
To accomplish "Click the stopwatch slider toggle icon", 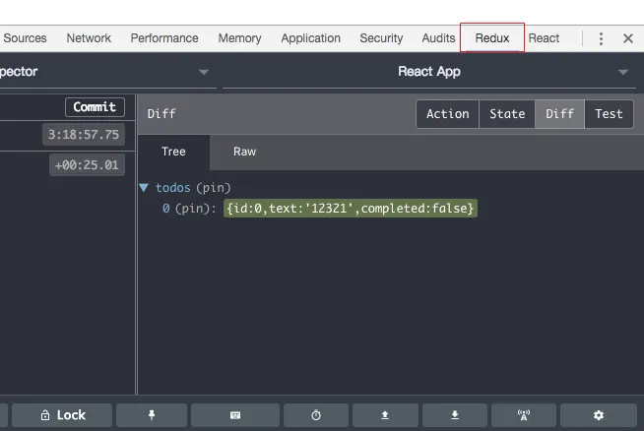I will click(316, 415).
